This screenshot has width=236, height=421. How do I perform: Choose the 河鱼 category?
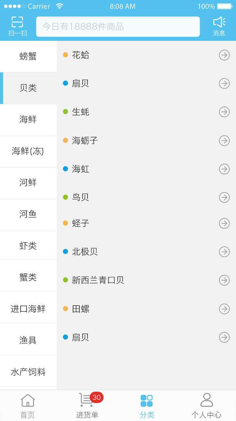point(28,214)
